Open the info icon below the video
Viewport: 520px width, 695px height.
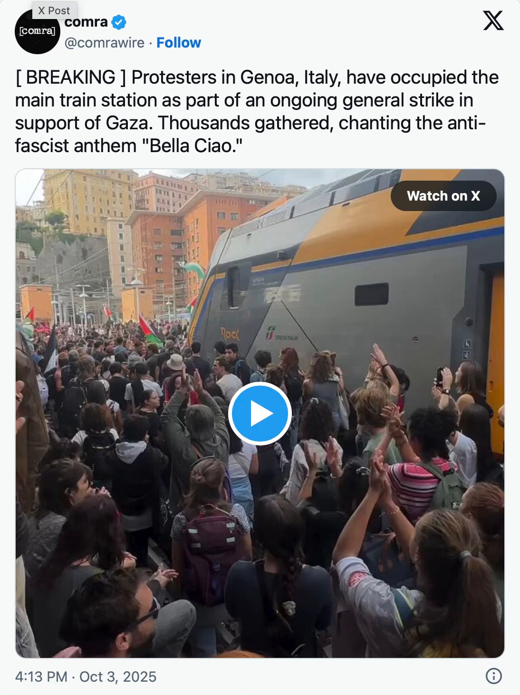pyautogui.click(x=494, y=676)
